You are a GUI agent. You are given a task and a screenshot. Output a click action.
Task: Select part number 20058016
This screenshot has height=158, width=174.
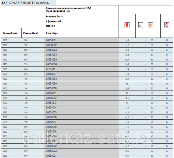pos(51,117)
